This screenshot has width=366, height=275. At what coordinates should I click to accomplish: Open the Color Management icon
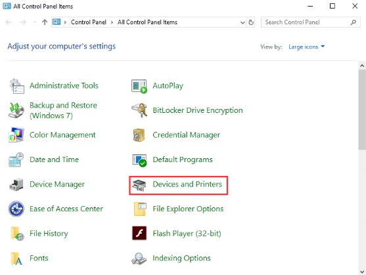[16, 135]
